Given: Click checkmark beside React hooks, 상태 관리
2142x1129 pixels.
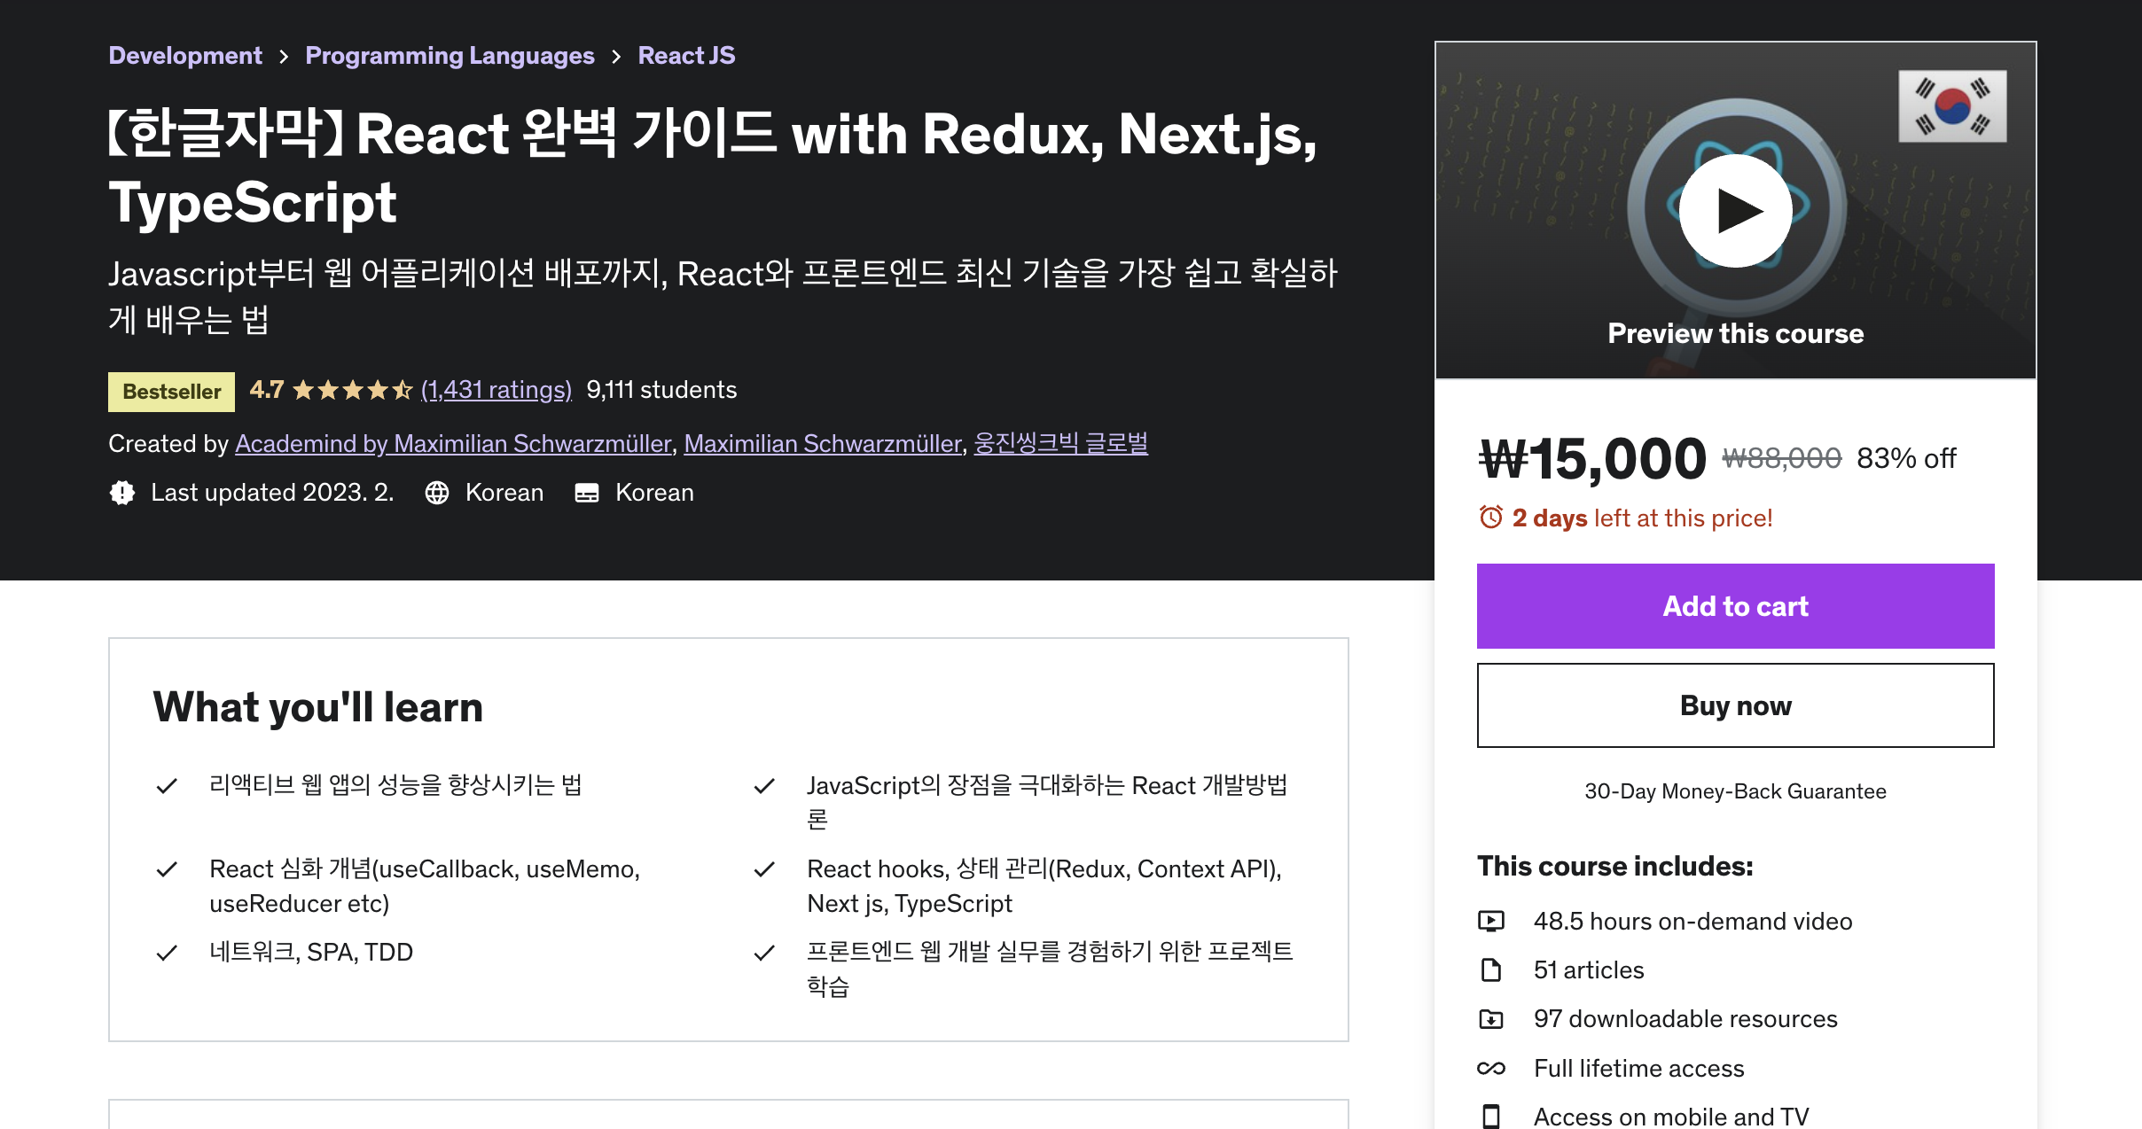Looking at the screenshot, I should pos(764,869).
